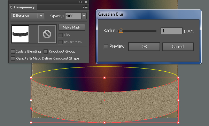Image resolution: width=209 pixels, height=126 pixels.
Task: Click the panel cycle arrows beside Transparency
Action: [x=11, y=7]
